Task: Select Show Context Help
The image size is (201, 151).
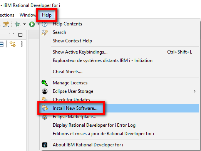Action: [x=72, y=41]
